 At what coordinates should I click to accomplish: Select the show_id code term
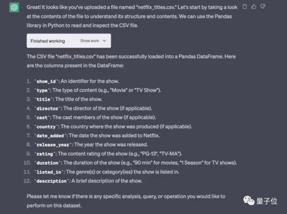click(x=46, y=82)
